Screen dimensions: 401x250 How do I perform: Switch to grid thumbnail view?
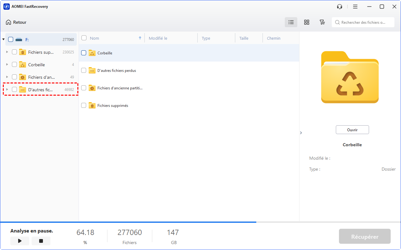(307, 22)
